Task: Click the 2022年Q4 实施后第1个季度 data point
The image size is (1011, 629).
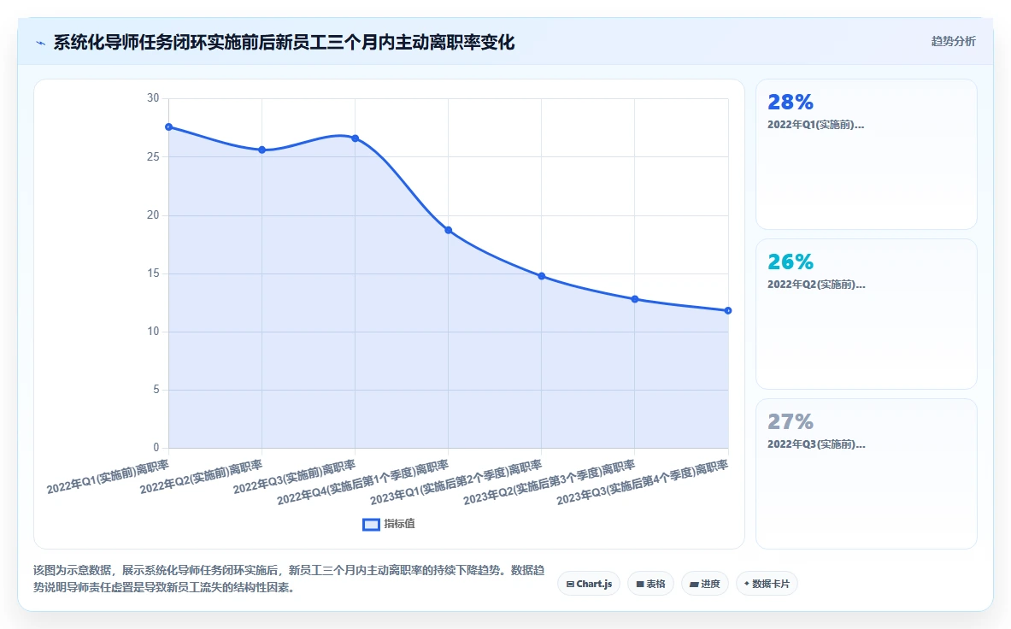Action: pos(448,230)
